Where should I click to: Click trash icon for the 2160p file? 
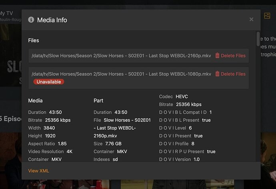pos(217,56)
